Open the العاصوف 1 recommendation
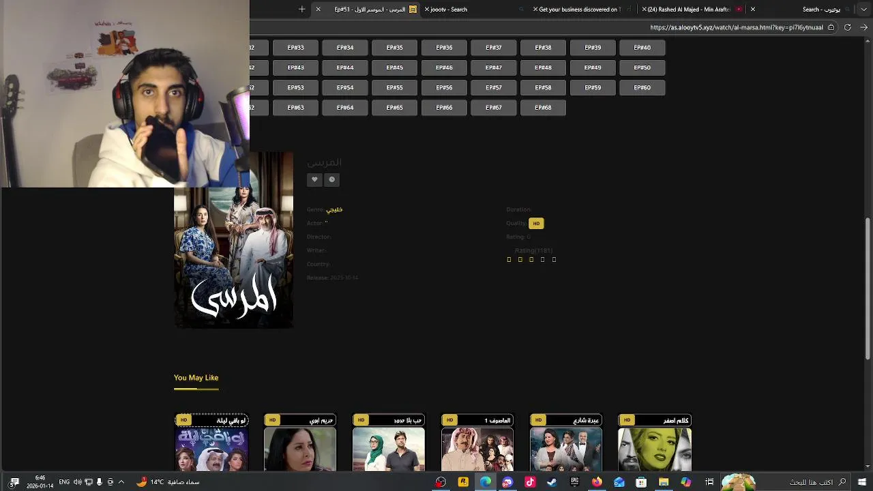Image resolution: width=873 pixels, height=491 pixels. pyautogui.click(x=477, y=443)
